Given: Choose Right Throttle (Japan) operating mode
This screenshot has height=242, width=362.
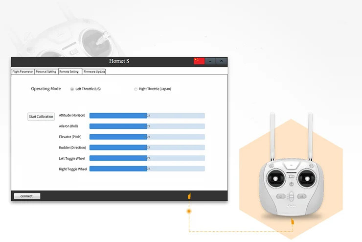Looking at the screenshot, I should 136,89.
